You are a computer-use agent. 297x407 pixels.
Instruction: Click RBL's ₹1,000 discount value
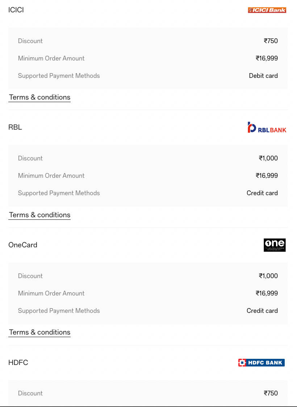pyautogui.click(x=268, y=158)
